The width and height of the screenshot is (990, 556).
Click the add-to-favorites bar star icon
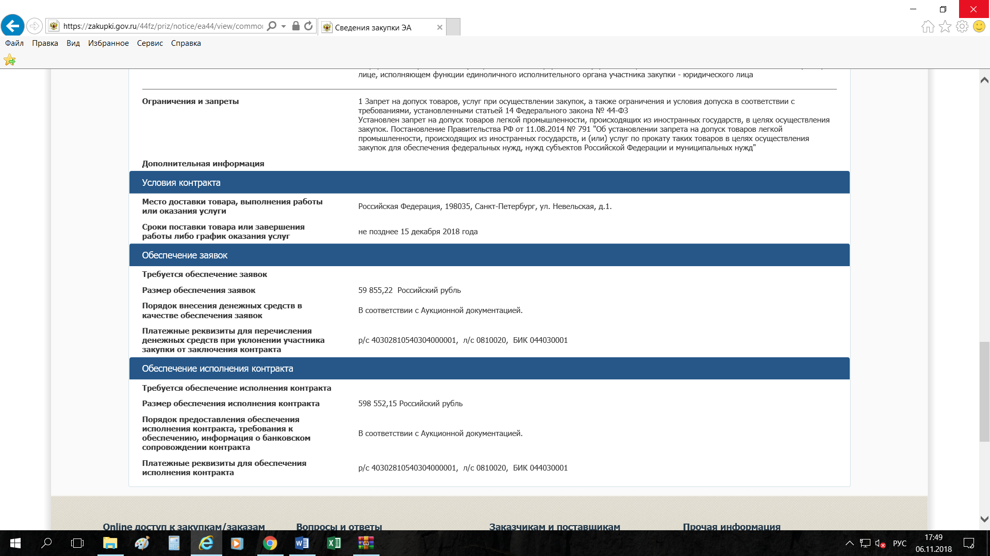pyautogui.click(x=10, y=60)
